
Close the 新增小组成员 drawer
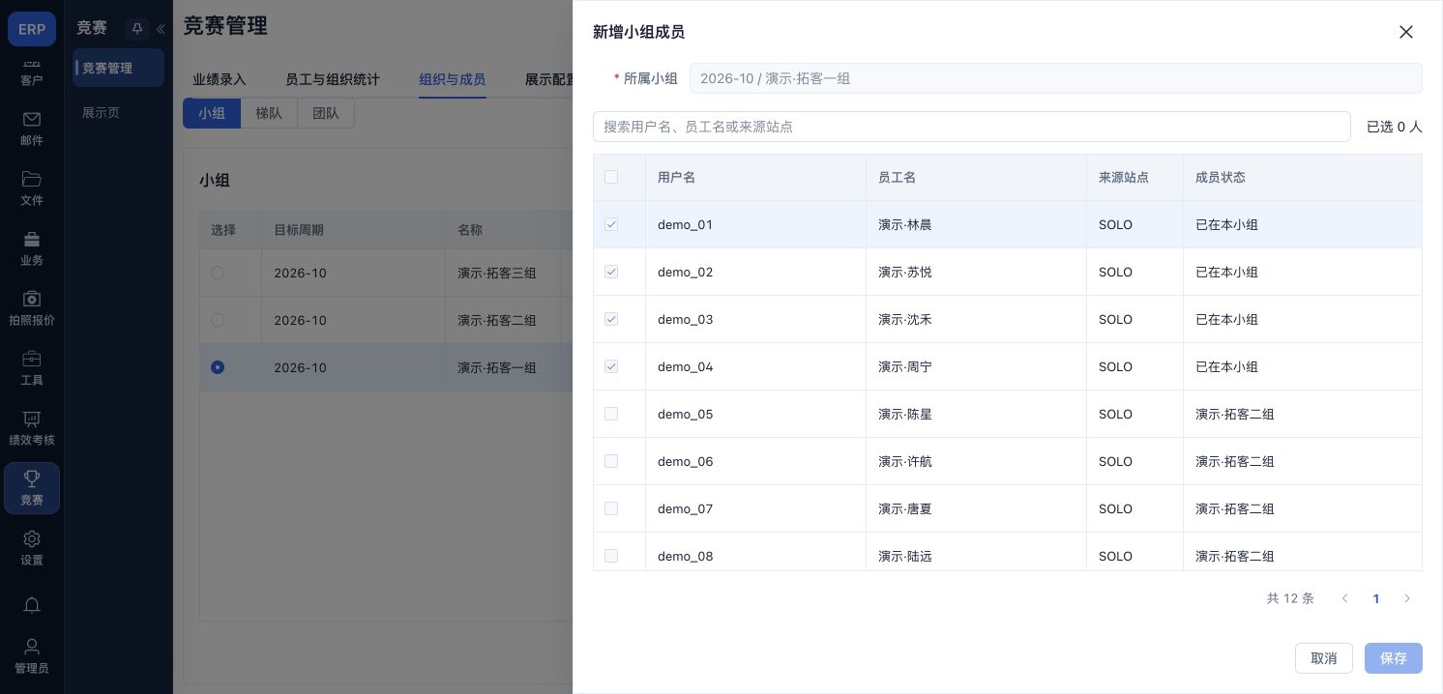pyautogui.click(x=1406, y=32)
